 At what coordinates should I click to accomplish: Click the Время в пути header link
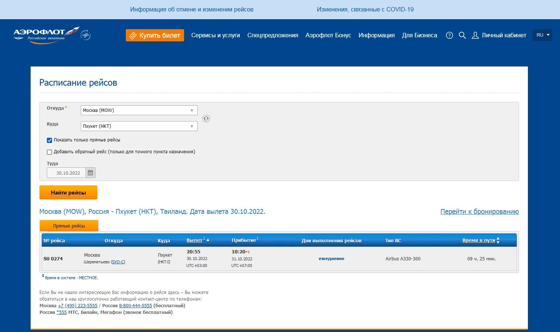click(479, 240)
